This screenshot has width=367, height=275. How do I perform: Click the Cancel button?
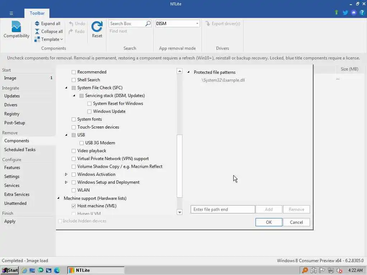tap(296, 222)
